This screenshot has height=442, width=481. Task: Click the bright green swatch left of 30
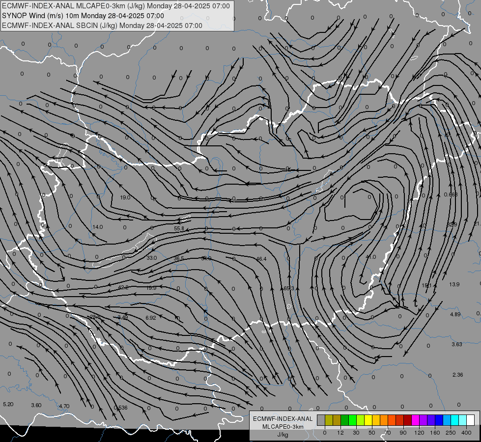point(352,420)
